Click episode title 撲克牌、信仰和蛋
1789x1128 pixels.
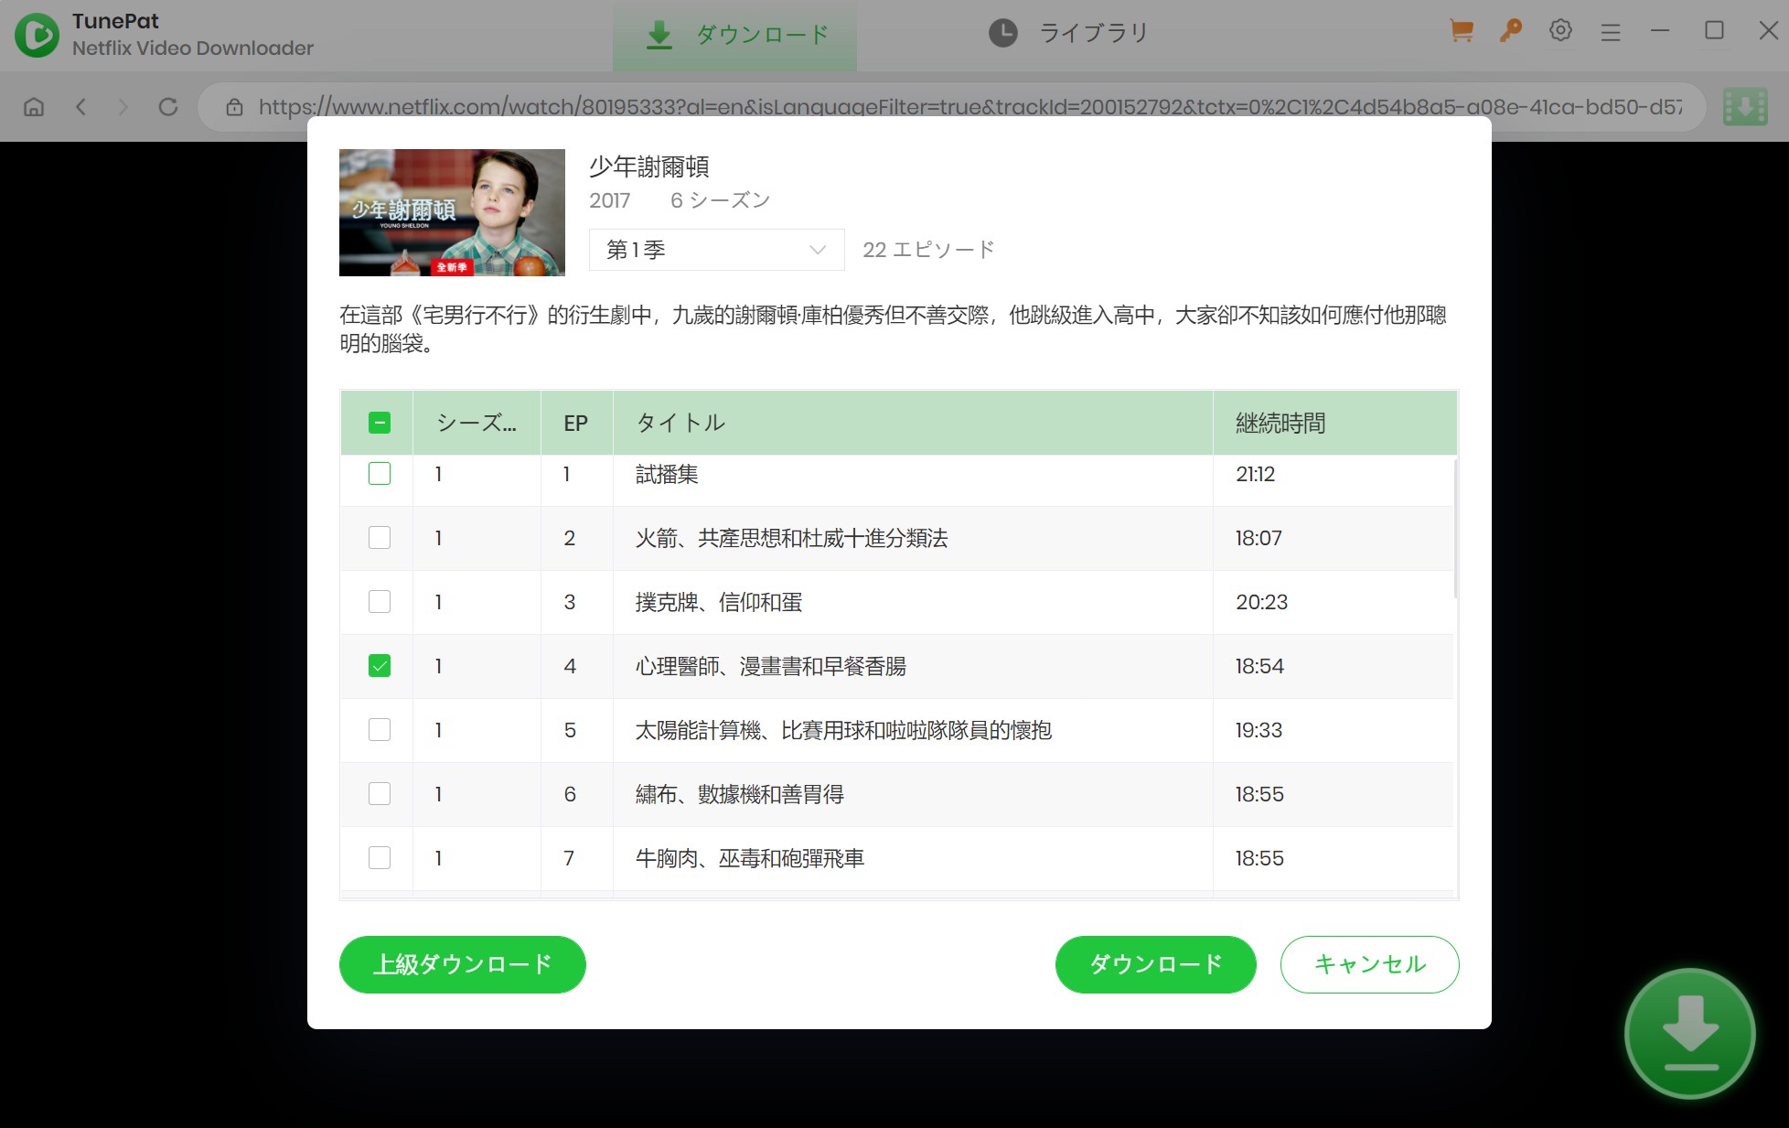point(719,602)
